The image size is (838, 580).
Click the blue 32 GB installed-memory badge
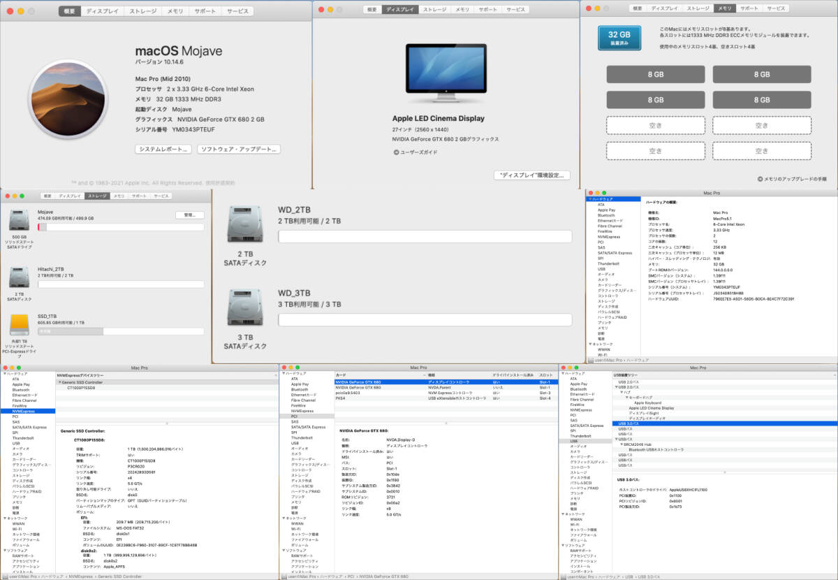coord(619,37)
